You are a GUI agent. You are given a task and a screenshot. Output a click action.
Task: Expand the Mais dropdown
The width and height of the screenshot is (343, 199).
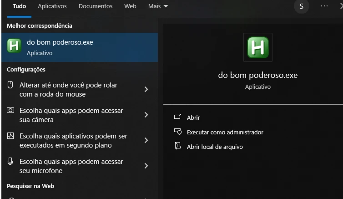(158, 6)
